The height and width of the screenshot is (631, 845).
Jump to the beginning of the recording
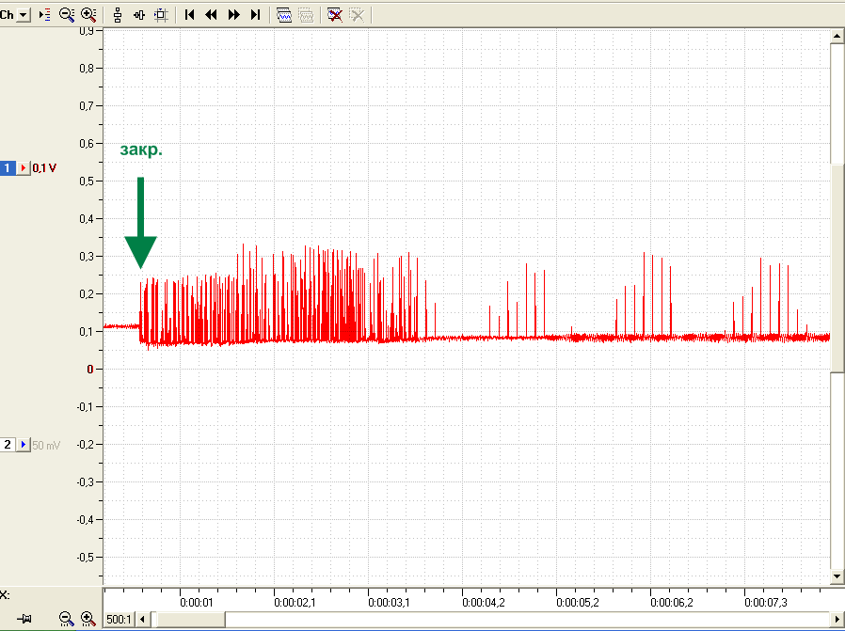coord(189,15)
